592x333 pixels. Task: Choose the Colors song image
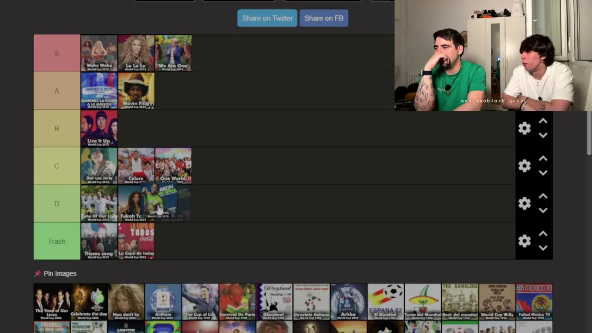tap(136, 166)
